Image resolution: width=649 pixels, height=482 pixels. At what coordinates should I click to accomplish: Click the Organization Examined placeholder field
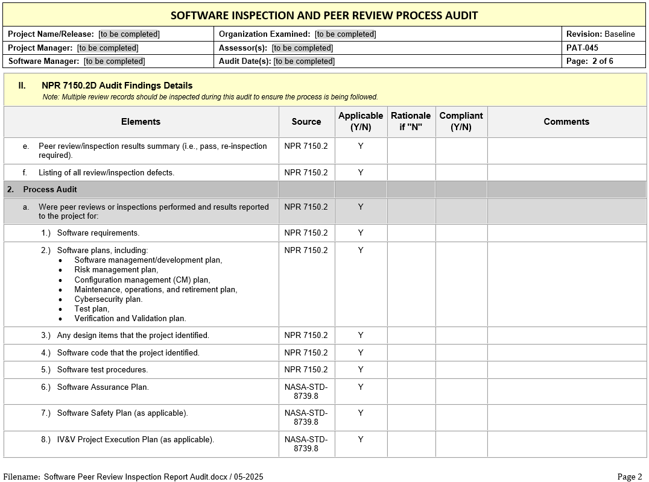345,34
